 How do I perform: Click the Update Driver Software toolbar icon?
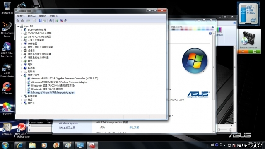coord(57,21)
